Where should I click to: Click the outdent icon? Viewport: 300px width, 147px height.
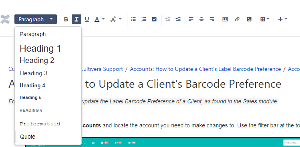[x=167, y=19]
